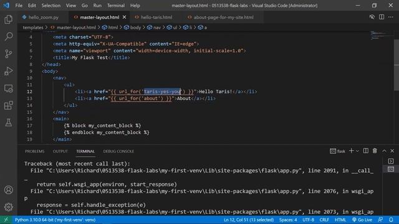The width and height of the screenshot is (399, 224).
Task: Select the TERMINAL panel tab
Action: point(85,151)
